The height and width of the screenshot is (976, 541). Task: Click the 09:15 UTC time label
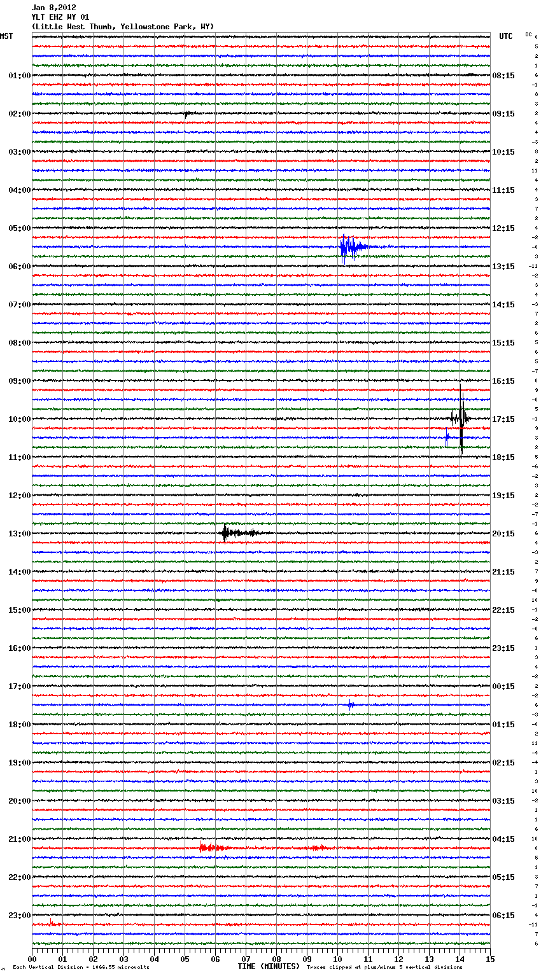click(503, 114)
